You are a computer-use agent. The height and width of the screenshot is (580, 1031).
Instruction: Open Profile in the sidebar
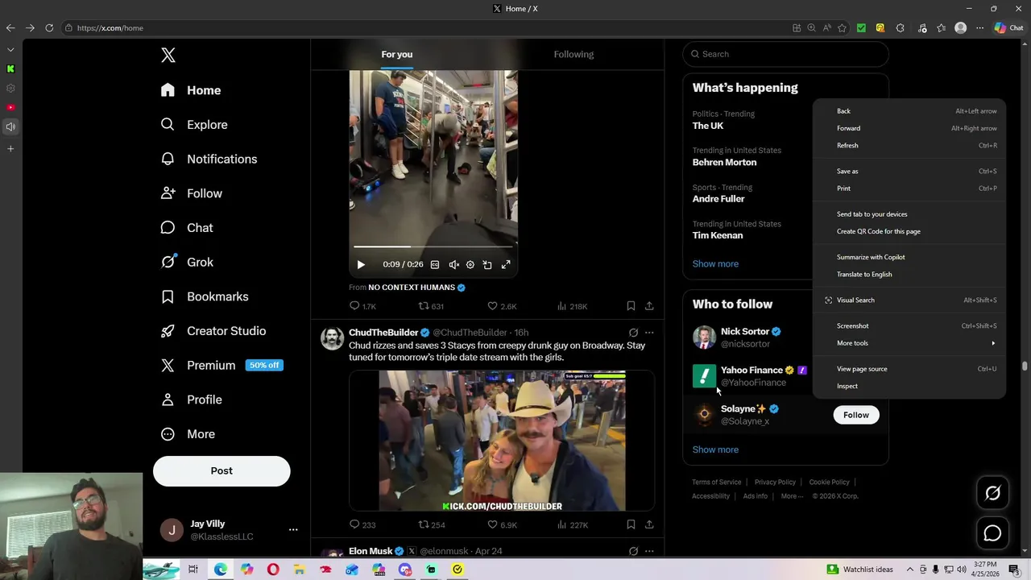click(x=192, y=400)
